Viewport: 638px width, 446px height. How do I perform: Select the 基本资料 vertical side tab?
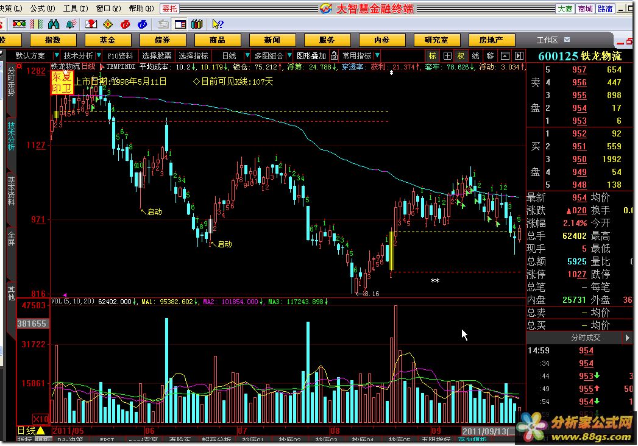11,191
